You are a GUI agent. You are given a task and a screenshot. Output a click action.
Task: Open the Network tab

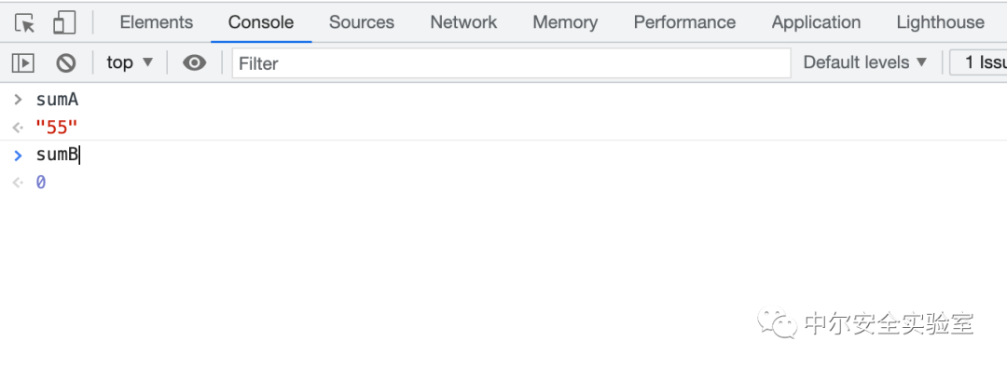[463, 22]
